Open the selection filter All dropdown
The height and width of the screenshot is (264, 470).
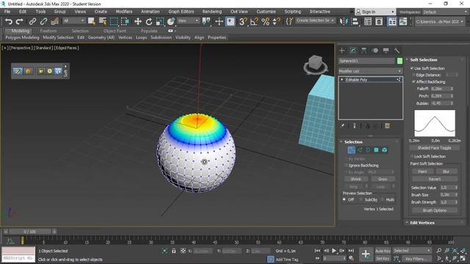[x=74, y=21]
